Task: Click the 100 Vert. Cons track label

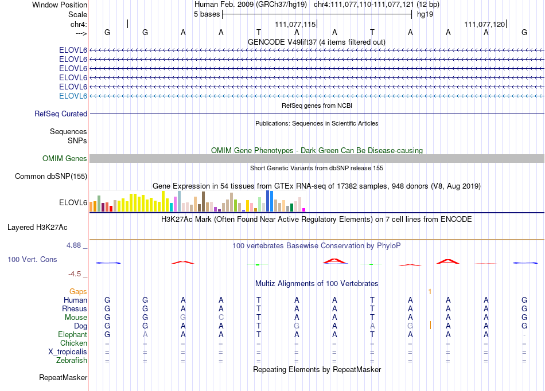Action: point(32,259)
